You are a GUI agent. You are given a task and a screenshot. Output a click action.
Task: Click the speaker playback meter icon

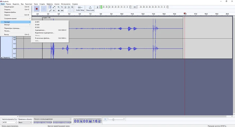pyautogui.click(x=135, y=7)
